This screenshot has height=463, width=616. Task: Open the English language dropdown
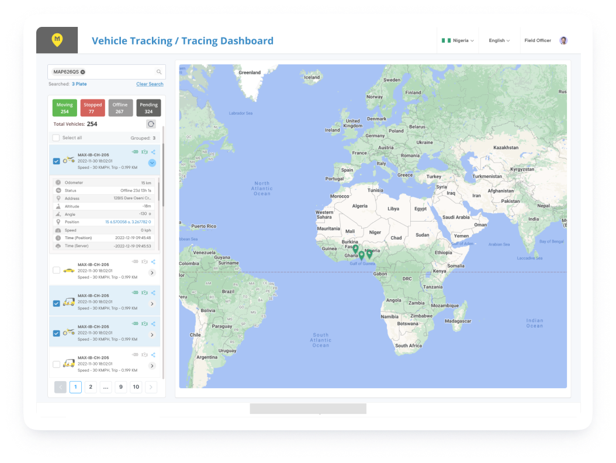coord(499,40)
